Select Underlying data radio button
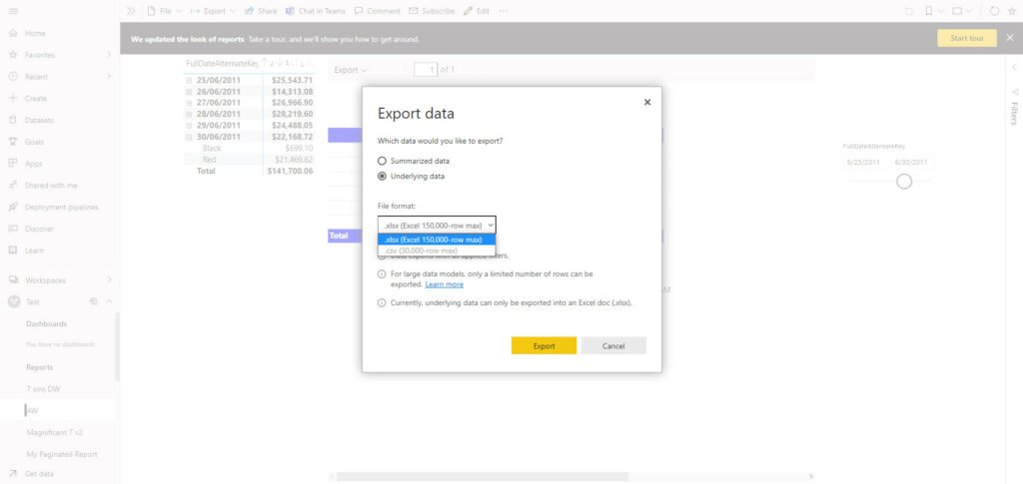Viewport: 1023px width, 484px height. pyautogui.click(x=383, y=176)
